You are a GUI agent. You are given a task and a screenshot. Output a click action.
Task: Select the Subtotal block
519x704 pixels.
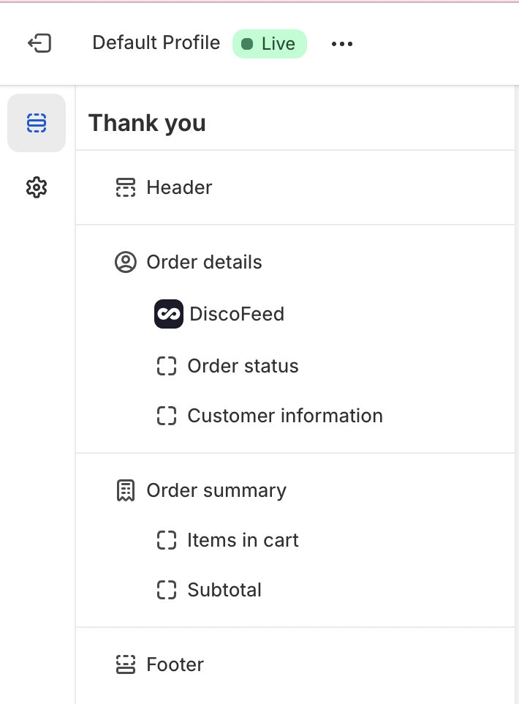tap(224, 590)
